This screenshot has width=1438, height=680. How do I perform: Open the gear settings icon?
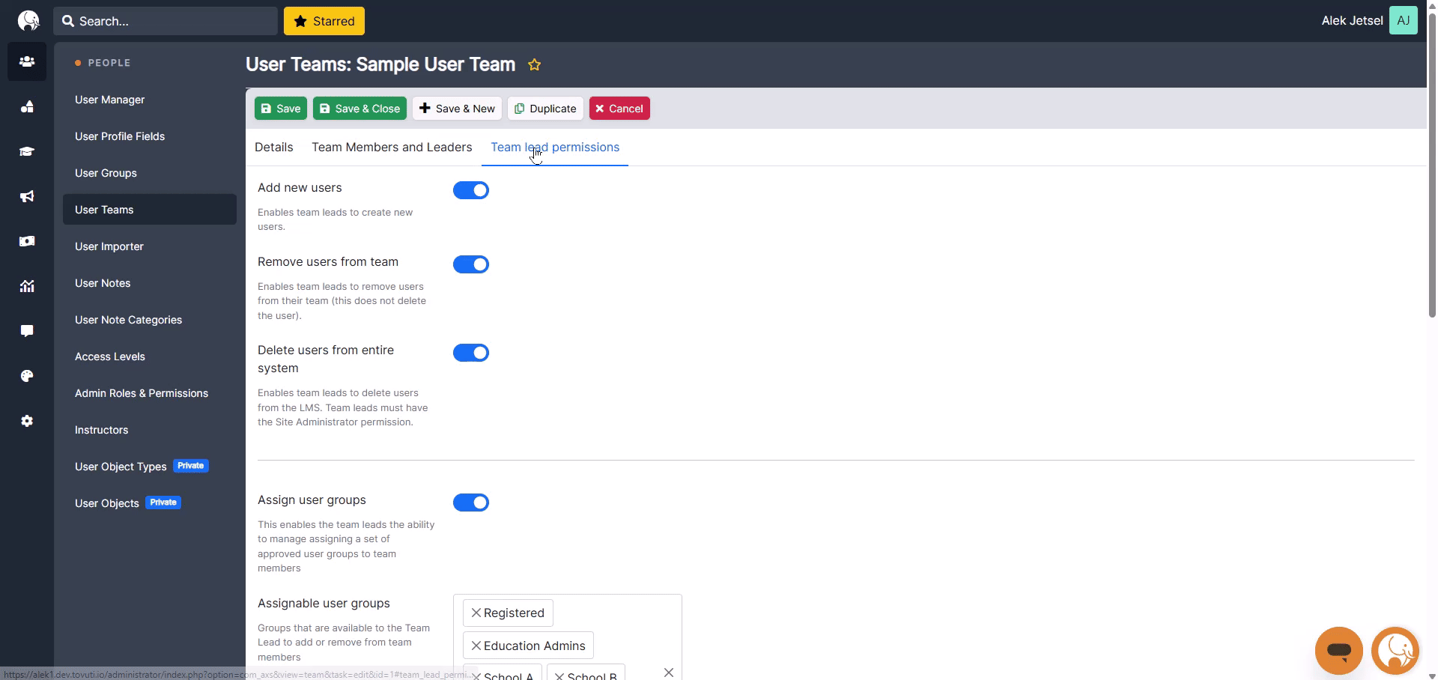click(27, 421)
